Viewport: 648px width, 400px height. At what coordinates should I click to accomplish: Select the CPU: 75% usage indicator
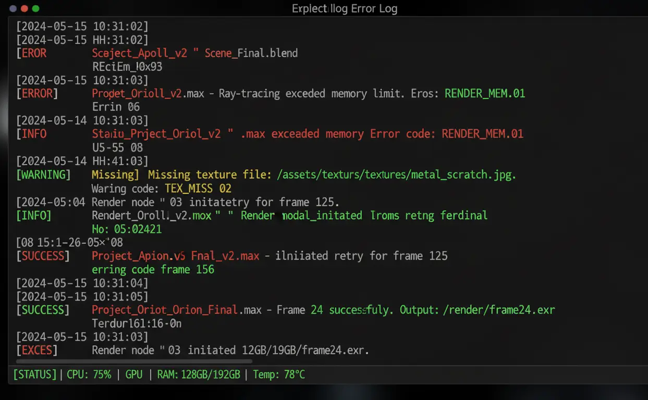89,374
